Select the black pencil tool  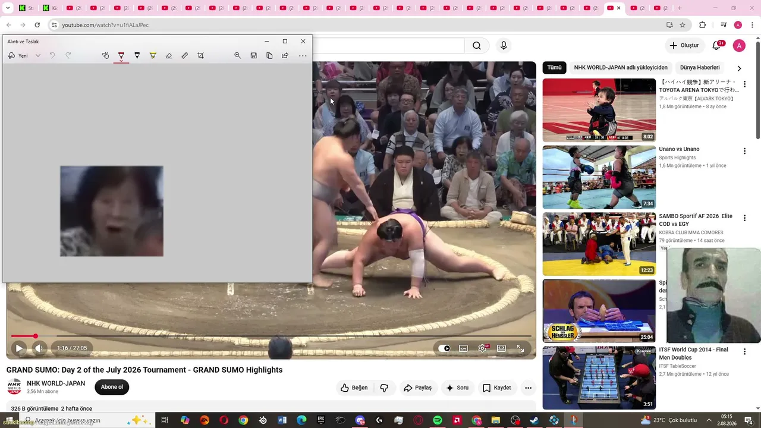[137, 55]
